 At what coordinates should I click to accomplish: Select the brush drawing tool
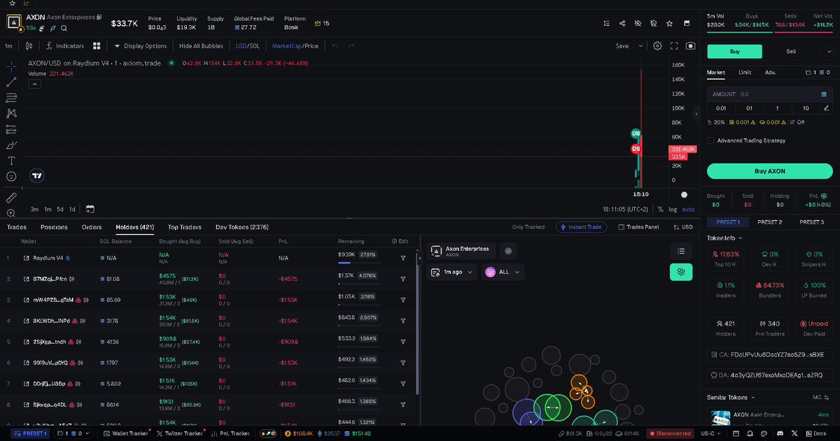coord(11,145)
